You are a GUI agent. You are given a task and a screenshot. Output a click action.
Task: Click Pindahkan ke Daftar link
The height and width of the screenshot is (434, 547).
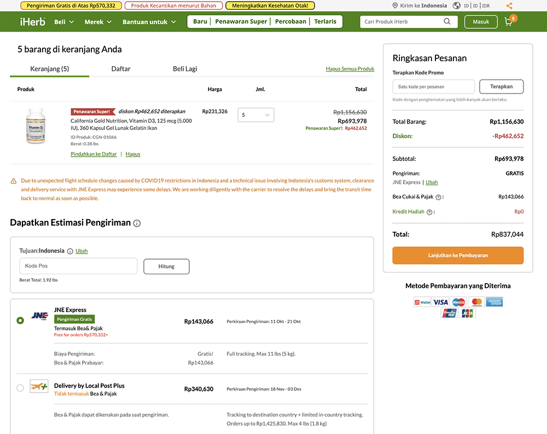[94, 154]
